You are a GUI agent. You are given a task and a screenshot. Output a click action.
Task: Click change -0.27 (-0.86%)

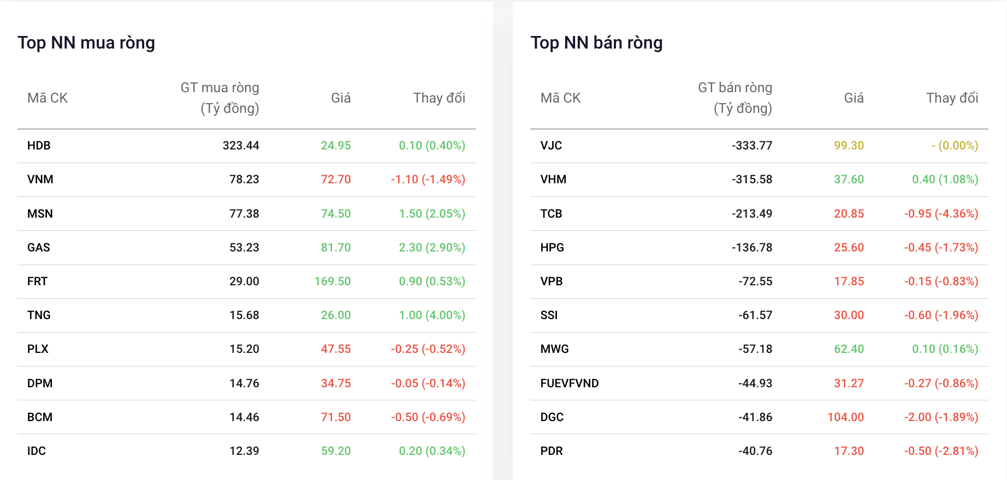[x=941, y=383]
